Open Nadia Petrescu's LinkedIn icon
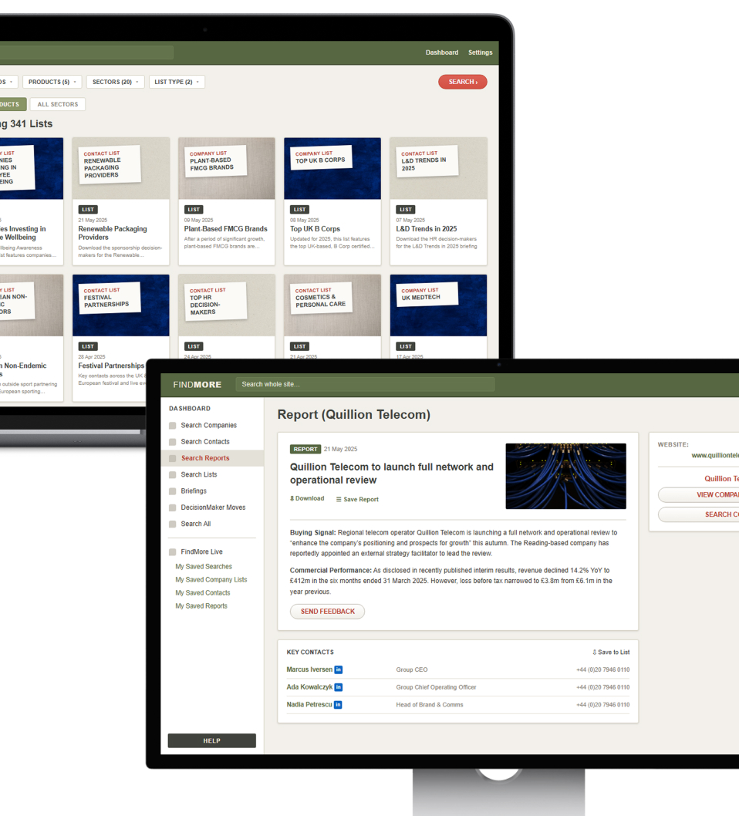The width and height of the screenshot is (739, 816). click(339, 705)
